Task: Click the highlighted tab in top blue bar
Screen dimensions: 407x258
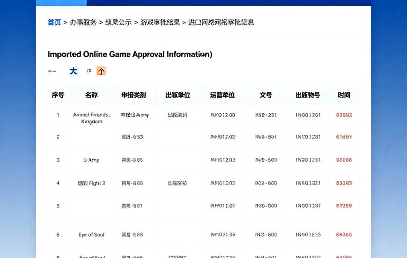Action: coord(61,3)
